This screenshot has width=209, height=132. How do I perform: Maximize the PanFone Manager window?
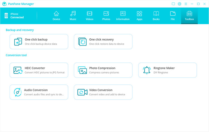pyautogui.click(x=198, y=4)
